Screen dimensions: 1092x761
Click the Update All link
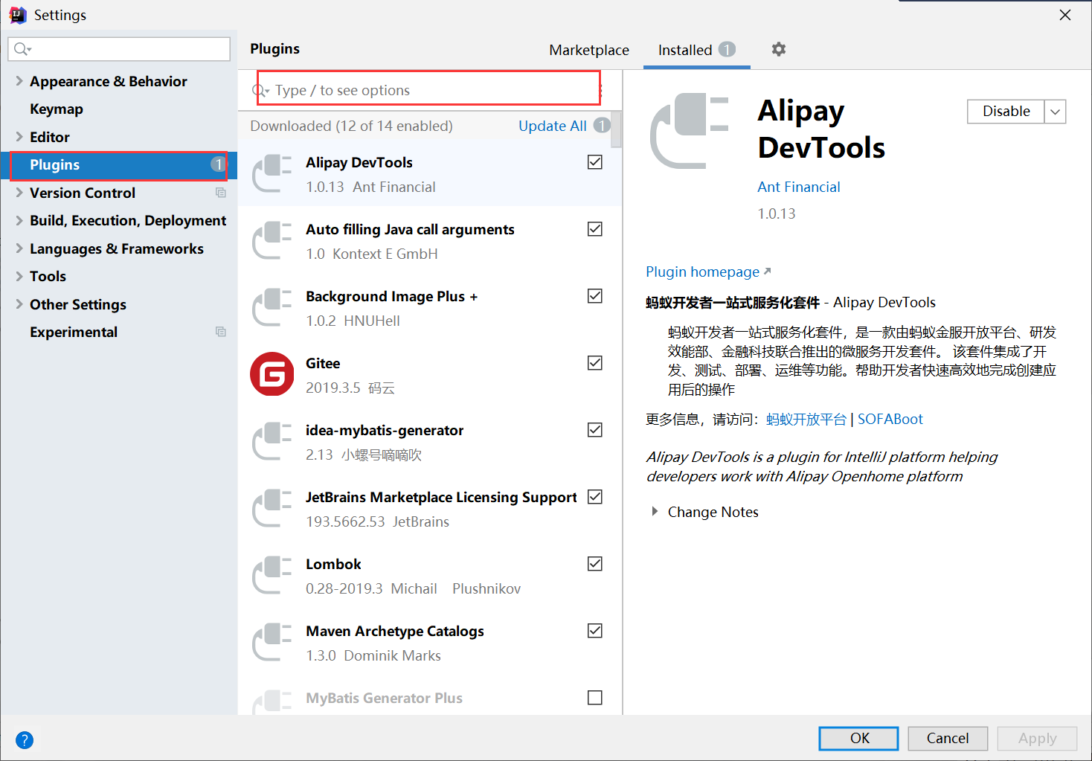click(x=553, y=126)
